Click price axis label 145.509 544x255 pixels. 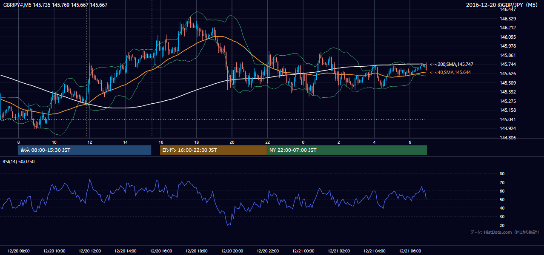pyautogui.click(x=508, y=83)
